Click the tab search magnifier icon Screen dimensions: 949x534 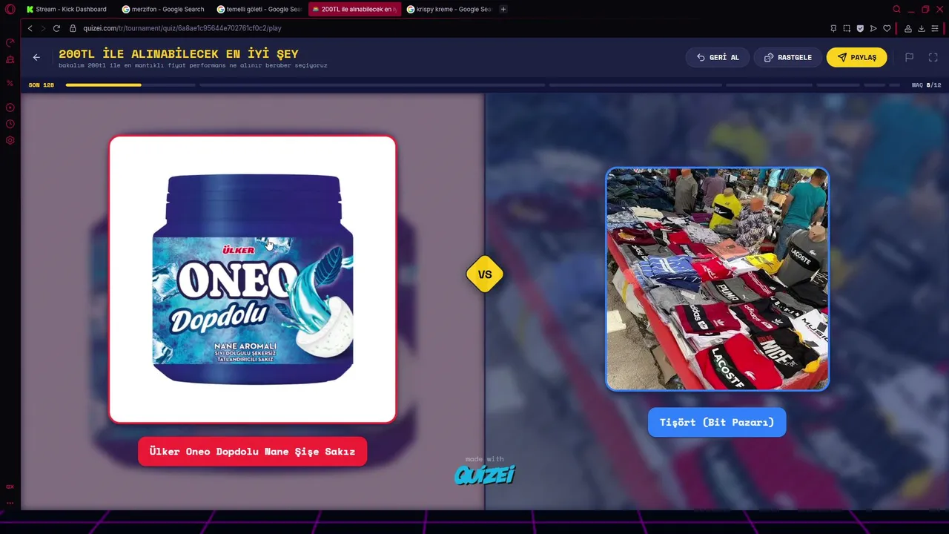(896, 10)
